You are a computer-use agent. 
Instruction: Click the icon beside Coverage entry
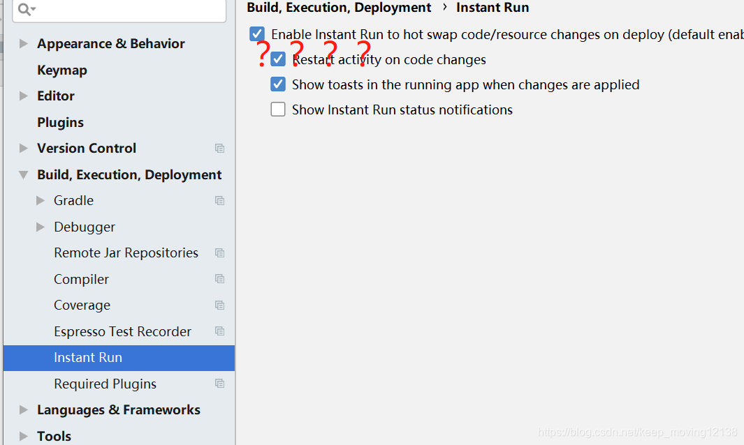(220, 305)
